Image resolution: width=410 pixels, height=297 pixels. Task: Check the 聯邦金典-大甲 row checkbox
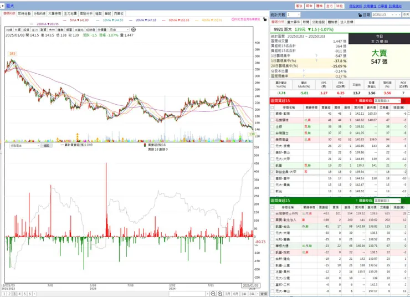[x=272, y=172]
